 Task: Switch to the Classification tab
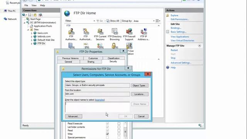pyautogui.click(x=113, y=58)
